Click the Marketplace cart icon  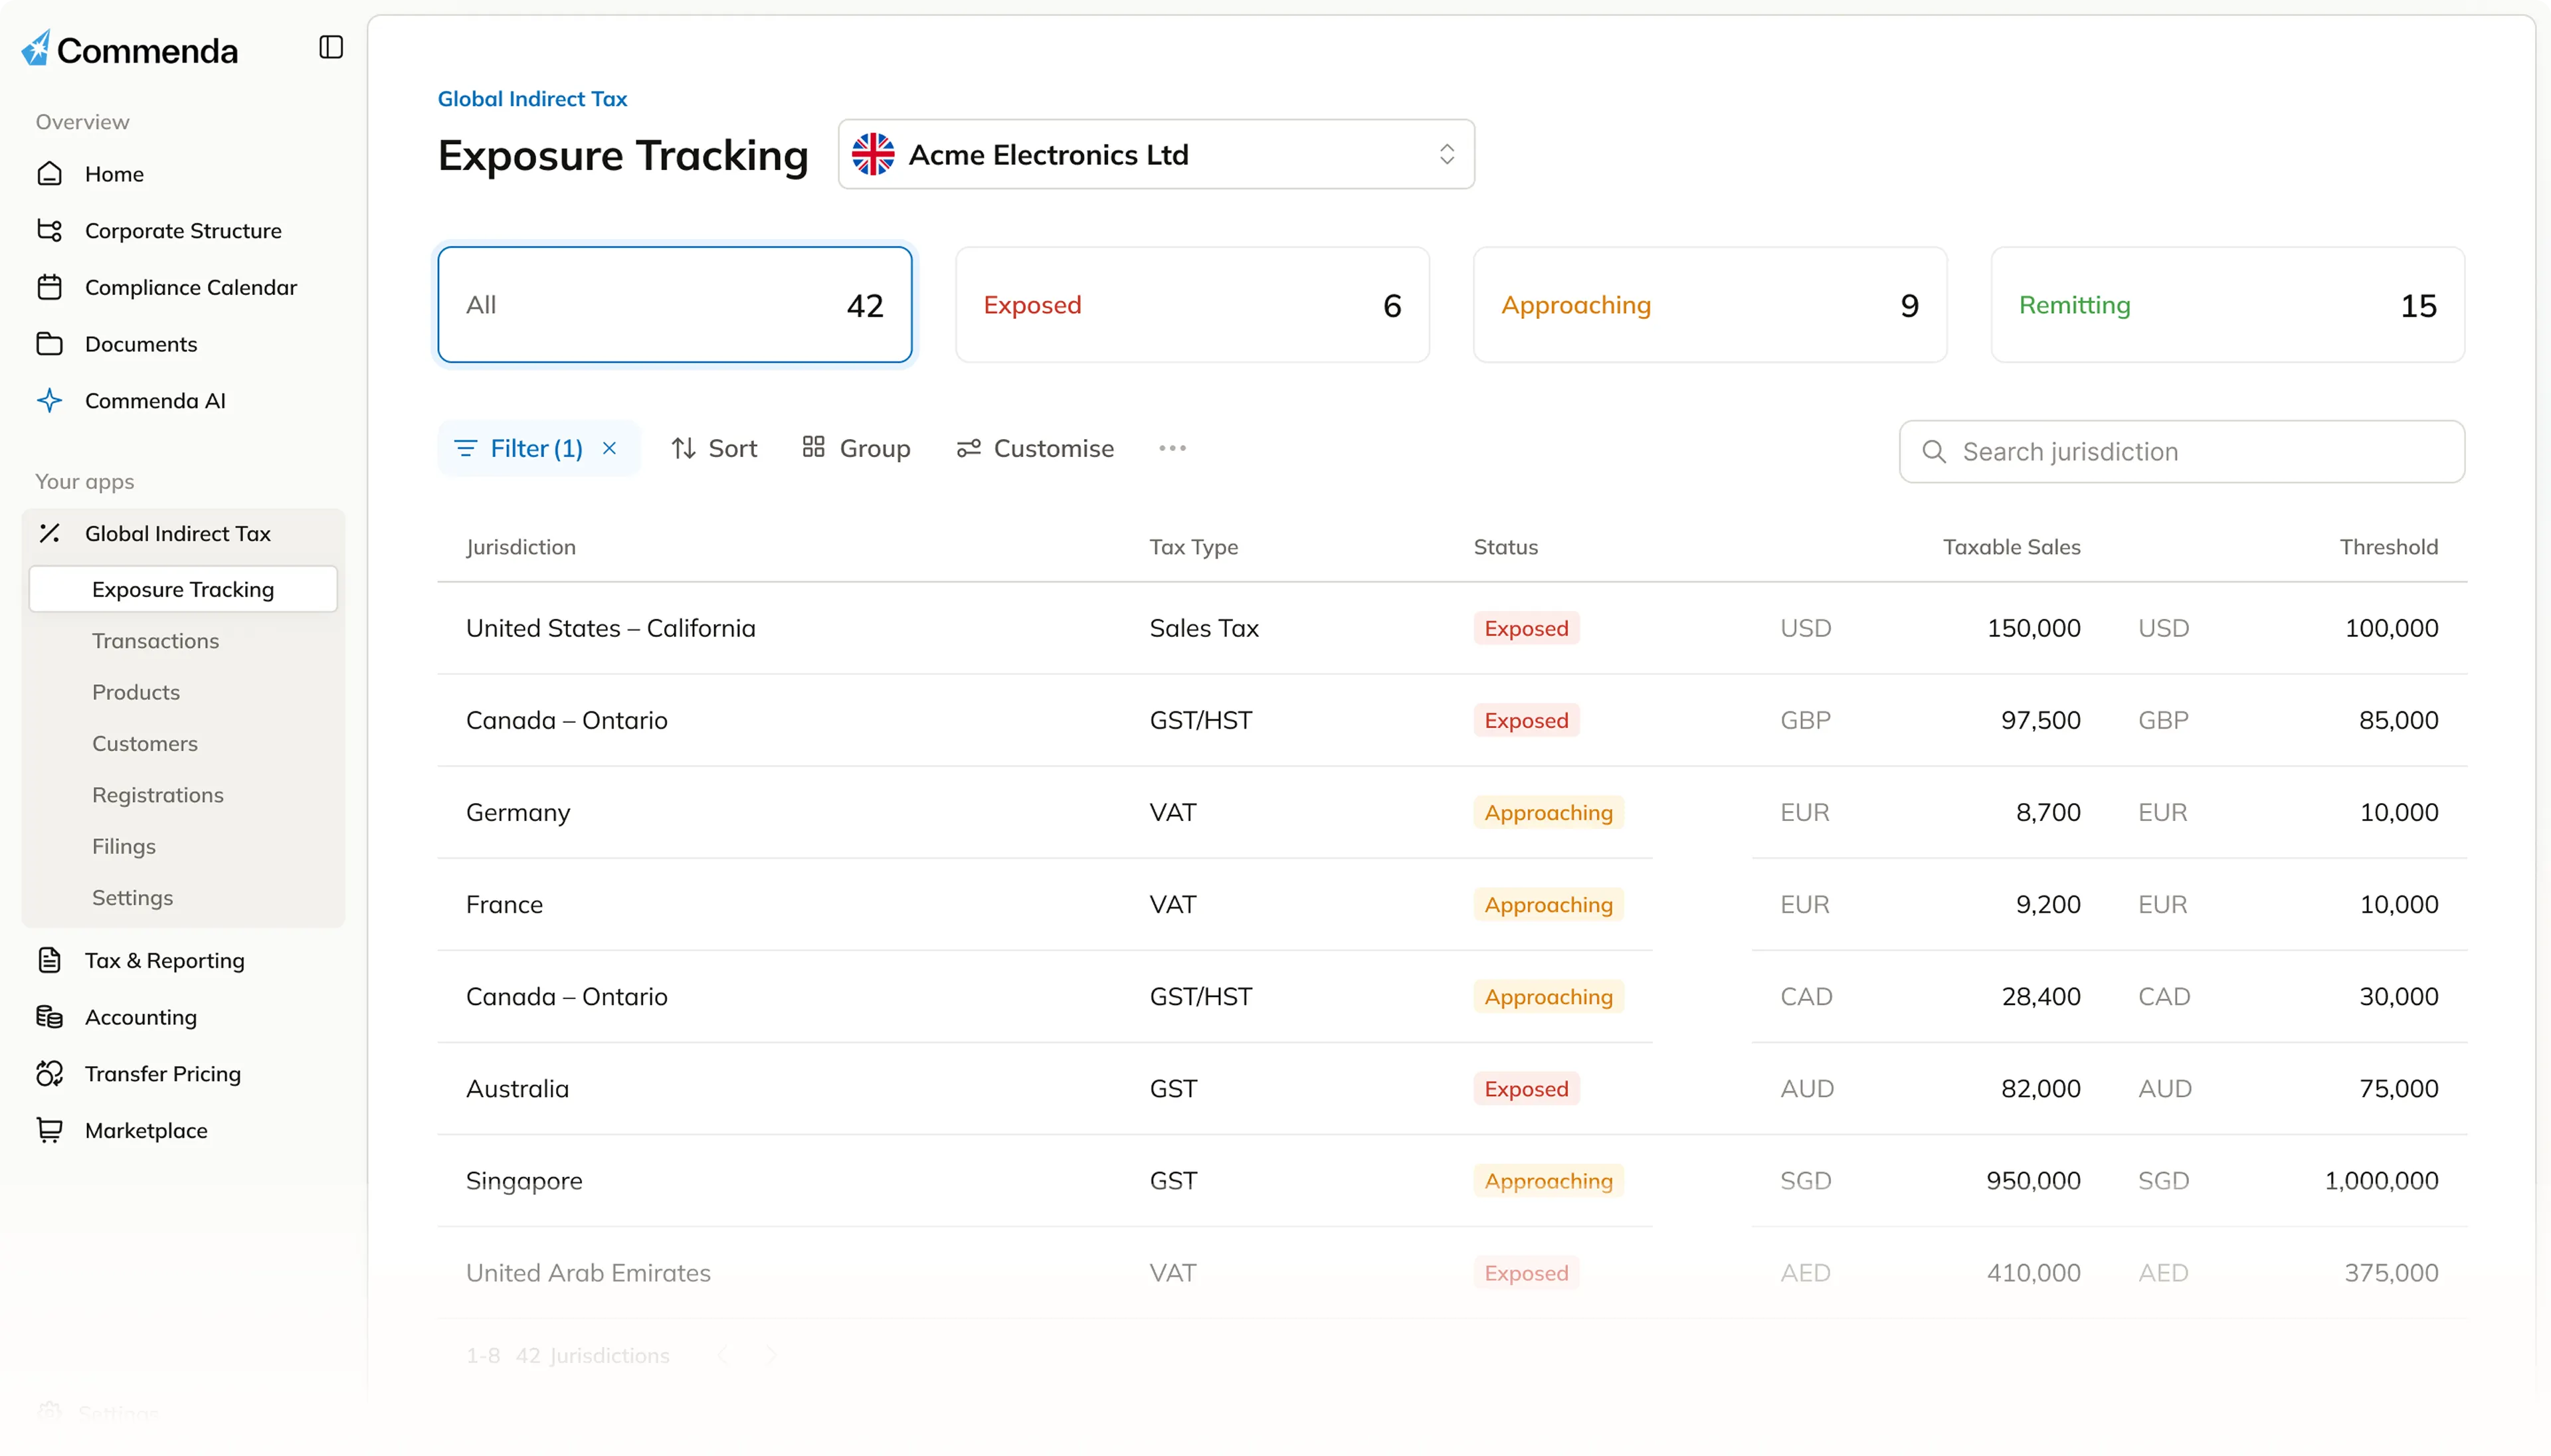(49, 1130)
